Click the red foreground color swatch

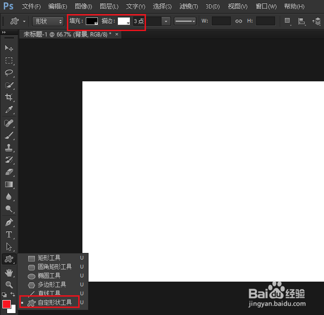coord(7,304)
